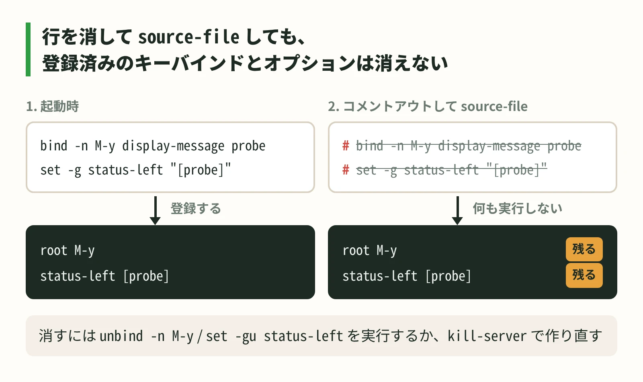Click 'unbind -n M-y' in the footer note
Viewport: 643px width, 382px height.
147,336
